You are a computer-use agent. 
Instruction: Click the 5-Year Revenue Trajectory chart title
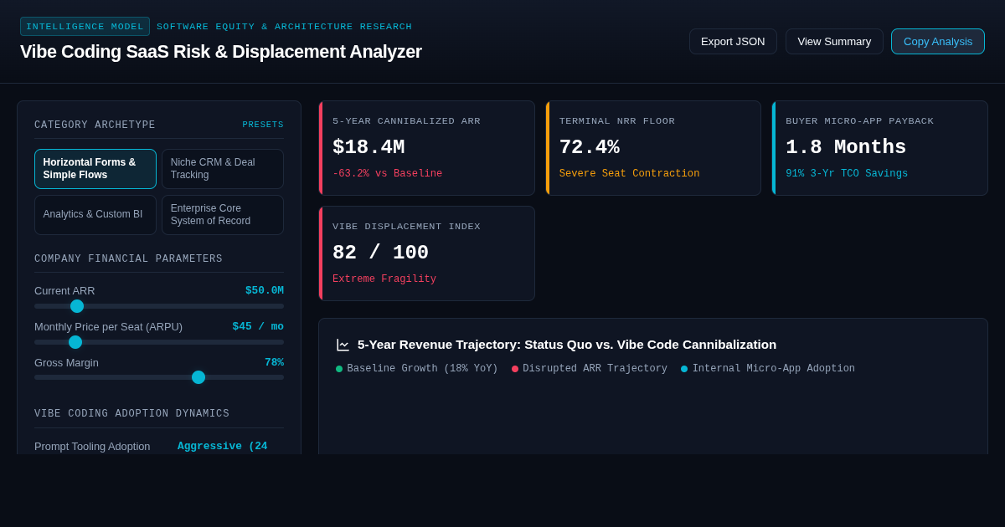(x=567, y=345)
